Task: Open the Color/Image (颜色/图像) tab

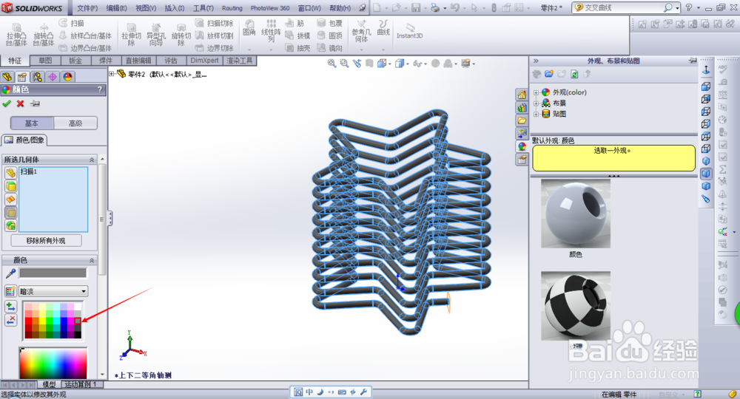Action: pos(24,140)
